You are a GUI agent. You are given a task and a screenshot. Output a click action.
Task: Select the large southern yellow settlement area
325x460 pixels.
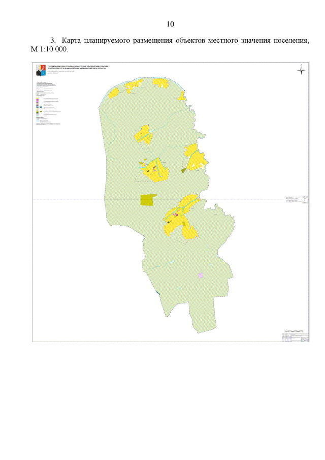click(182, 218)
